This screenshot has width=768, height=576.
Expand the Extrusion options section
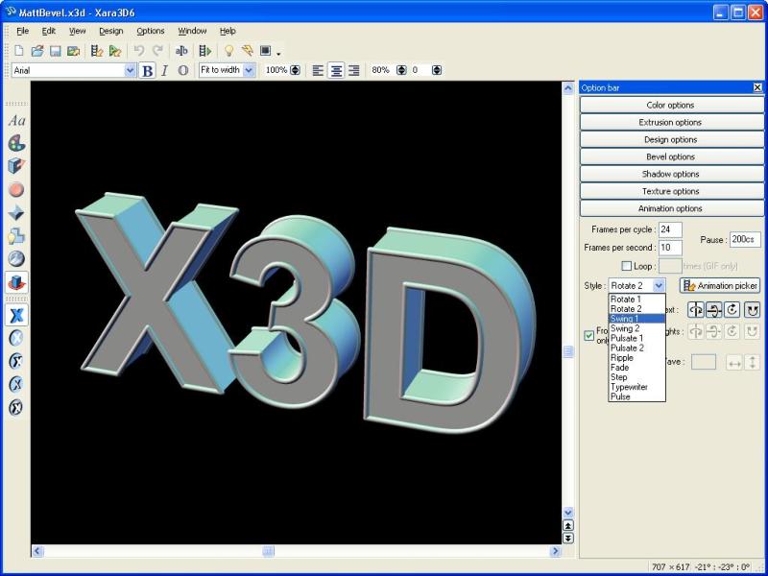(670, 123)
